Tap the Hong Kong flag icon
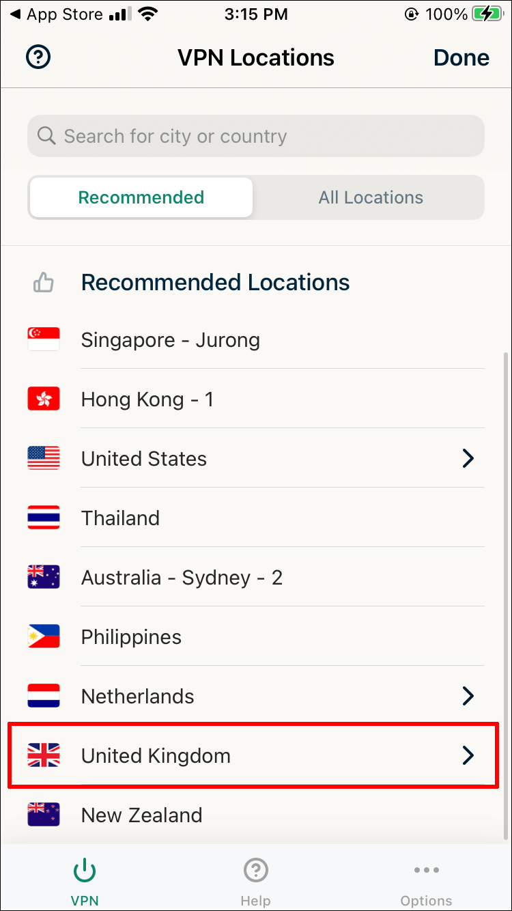Screen dimensions: 512x911 [x=44, y=399]
